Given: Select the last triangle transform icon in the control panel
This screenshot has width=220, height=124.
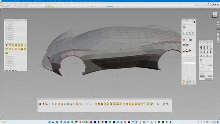Looking at the screenshot, I should tap(193, 33).
